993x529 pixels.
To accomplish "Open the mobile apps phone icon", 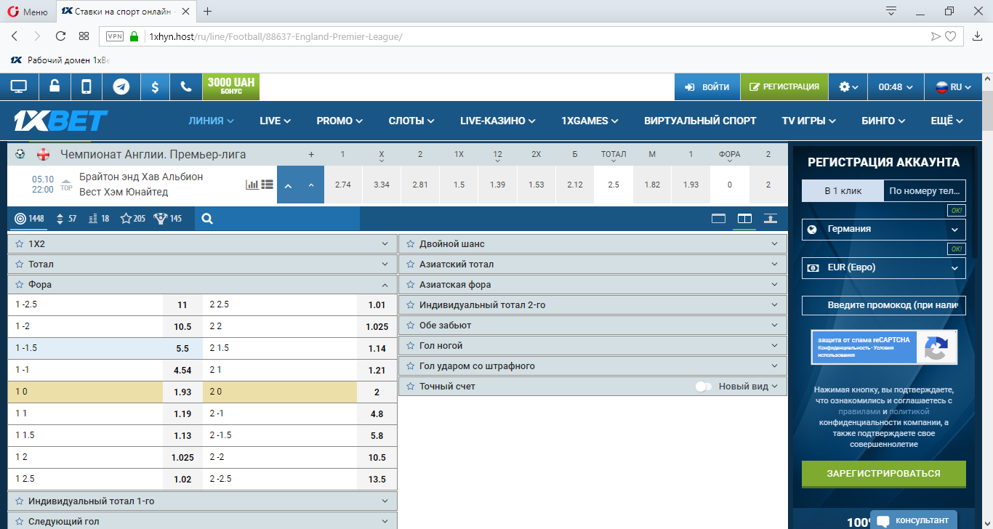I will pos(87,86).
